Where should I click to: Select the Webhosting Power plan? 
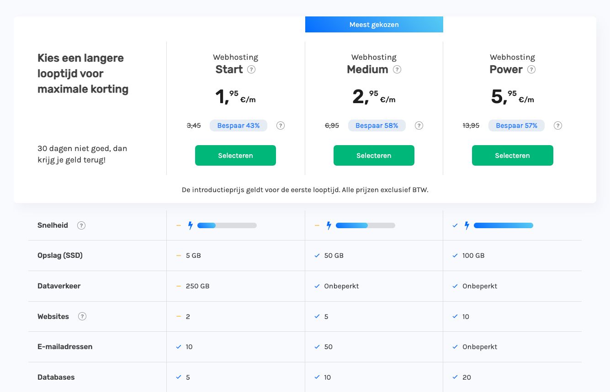[x=512, y=156]
